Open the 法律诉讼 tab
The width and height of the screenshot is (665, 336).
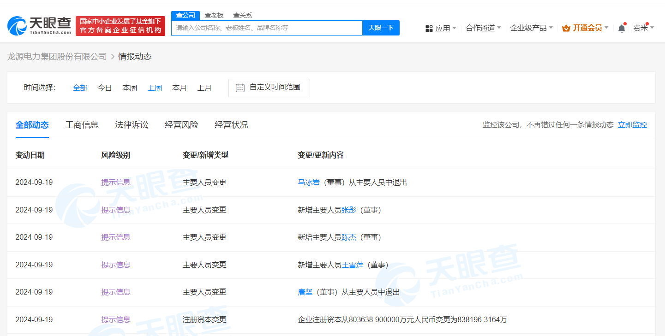pyautogui.click(x=132, y=124)
